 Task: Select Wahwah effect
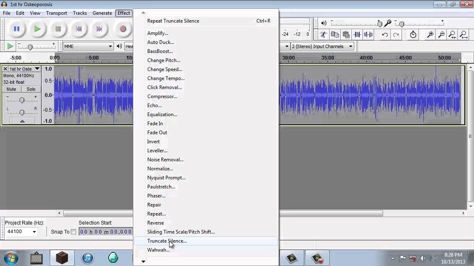pyautogui.click(x=206, y=250)
